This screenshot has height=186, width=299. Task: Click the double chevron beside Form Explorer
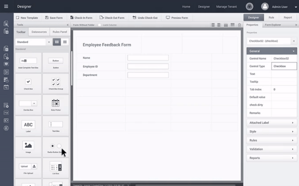[x=296, y=25]
